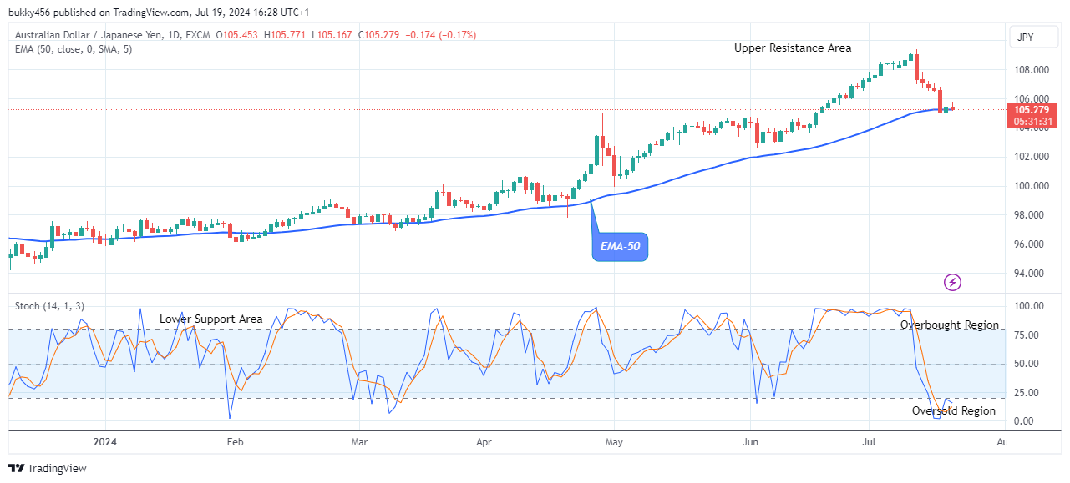
Task: Click the TradingView logo at bottom left
Action: pos(48,468)
